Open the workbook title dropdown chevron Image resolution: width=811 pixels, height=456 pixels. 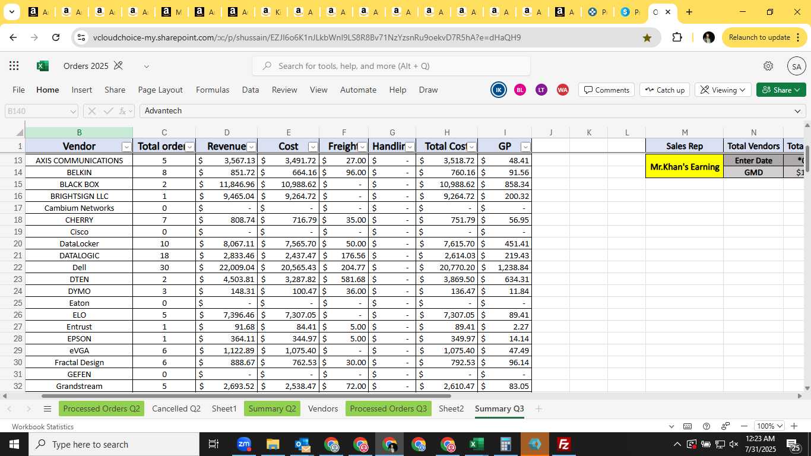147,66
